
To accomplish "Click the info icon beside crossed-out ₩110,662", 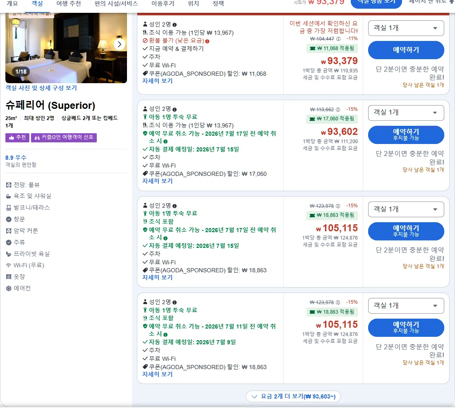I will coord(338,110).
